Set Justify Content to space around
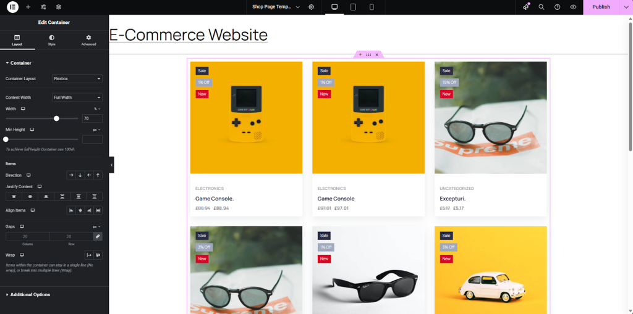633x314 pixels. (79, 197)
